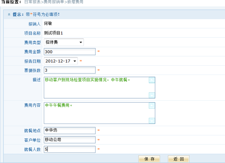Viewport: 225px width, 163px height.
Task: Click the 描述 textarea scroll-up arrow
Action: [152, 80]
